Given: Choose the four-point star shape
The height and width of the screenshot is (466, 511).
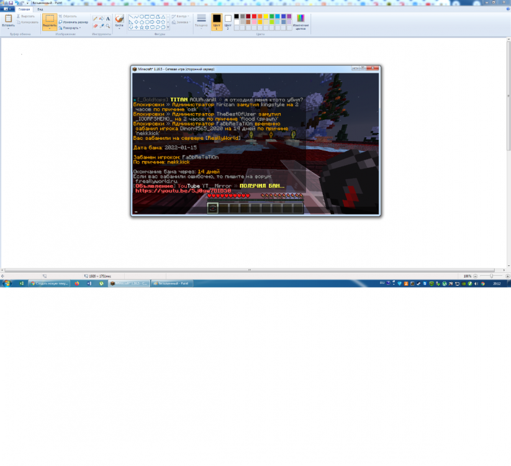Looking at the screenshot, I should coord(136,27).
